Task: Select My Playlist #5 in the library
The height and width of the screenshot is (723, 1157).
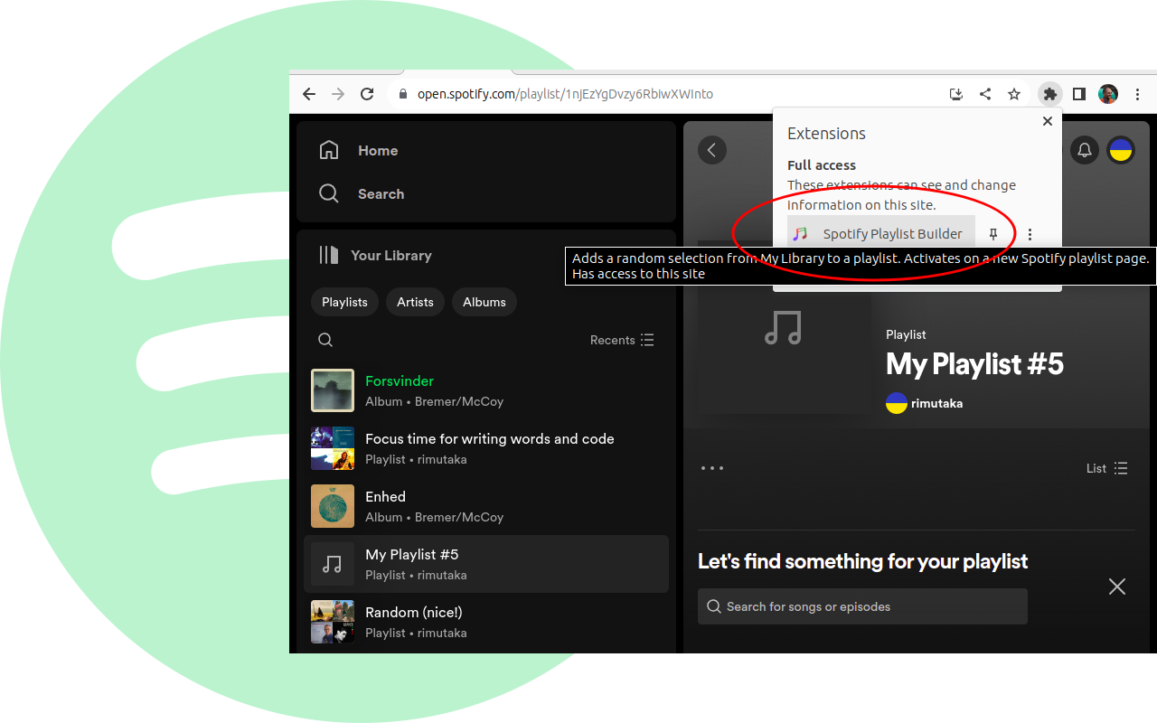Action: [486, 564]
